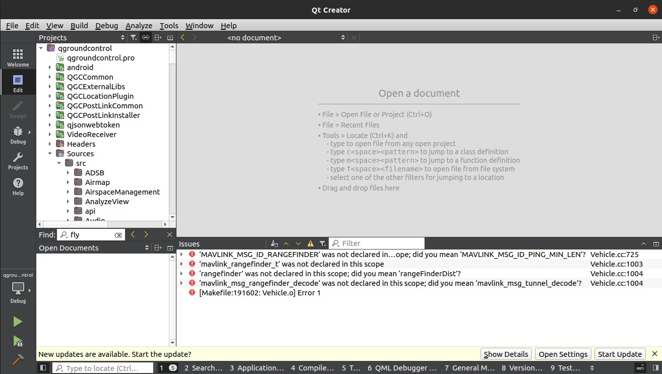The height and width of the screenshot is (374, 662).
Task: Open the Debug menu
Action: [106, 25]
